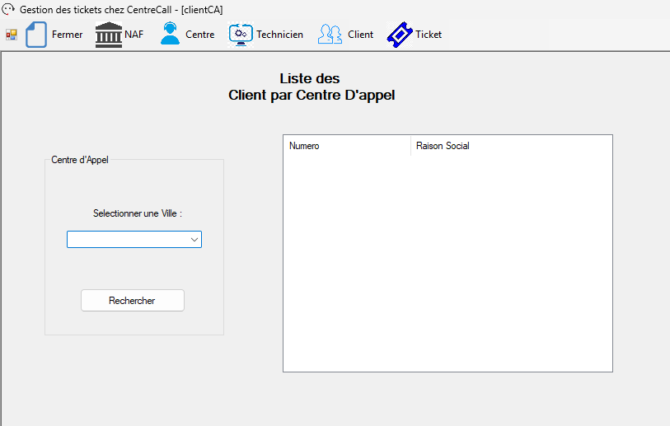The image size is (670, 426).
Task: Click the blue Ticket icon
Action: pyautogui.click(x=400, y=35)
